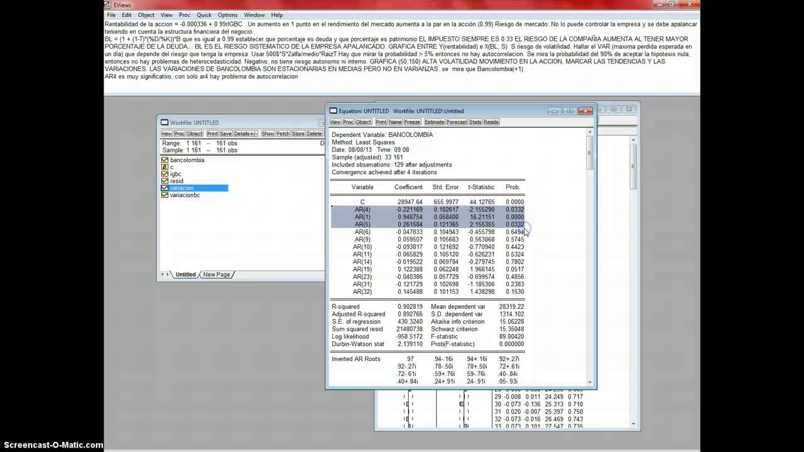Click the Durbin-Watson stat value 2.139110

(x=410, y=344)
